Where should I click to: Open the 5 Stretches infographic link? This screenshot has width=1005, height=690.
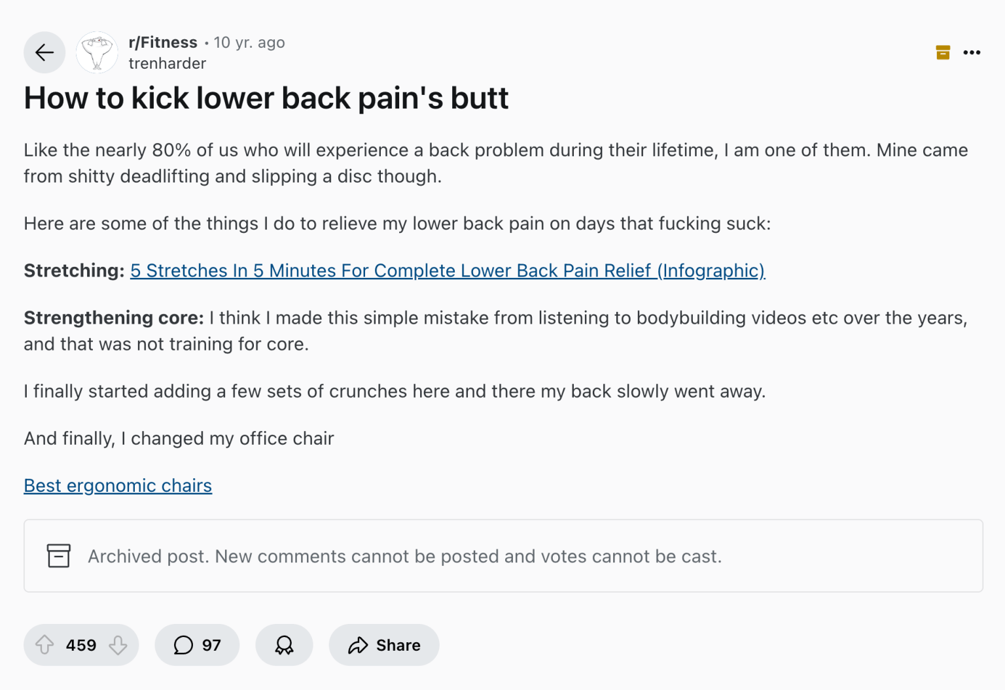448,270
